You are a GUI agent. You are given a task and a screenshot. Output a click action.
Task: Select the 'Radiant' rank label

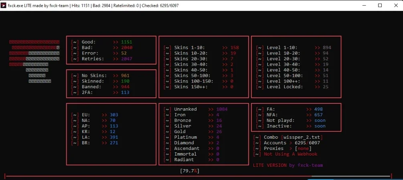[x=184, y=160]
